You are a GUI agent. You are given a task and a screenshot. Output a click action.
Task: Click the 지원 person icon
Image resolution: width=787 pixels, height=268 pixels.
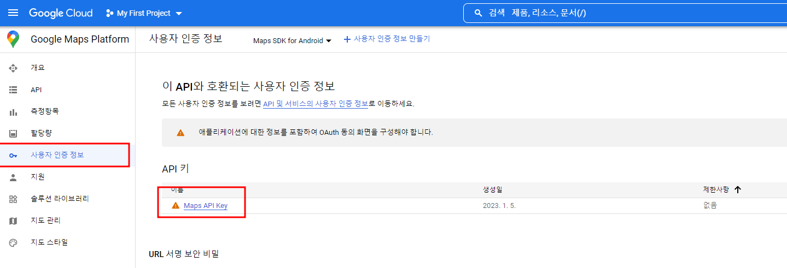[14, 177]
